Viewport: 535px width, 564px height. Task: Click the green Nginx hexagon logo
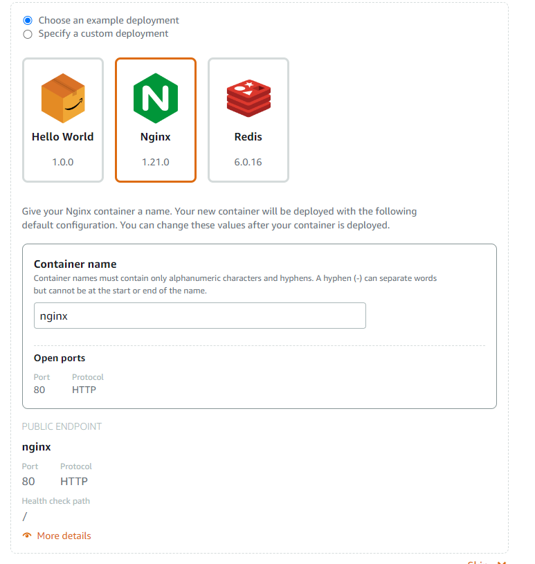tap(156, 98)
